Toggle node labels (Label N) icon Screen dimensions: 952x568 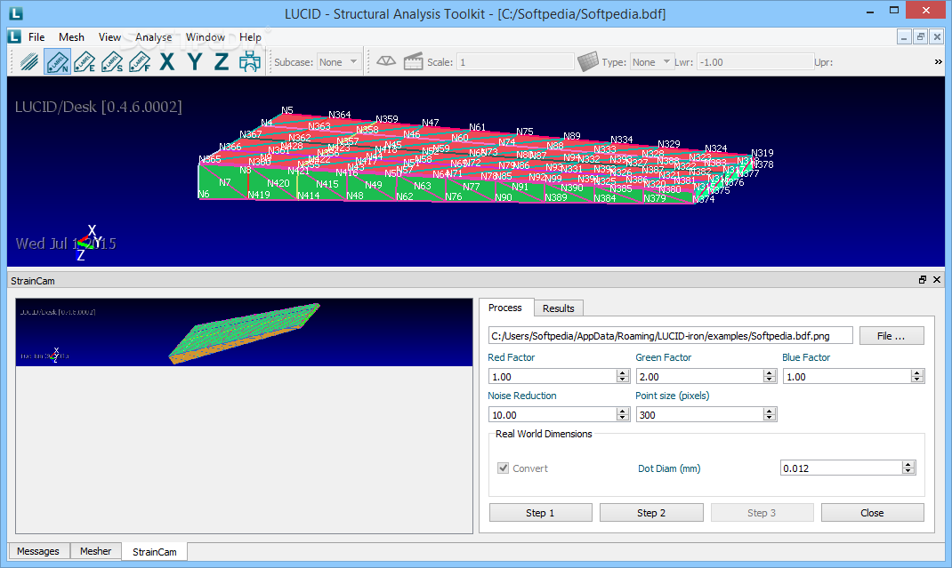(x=57, y=62)
